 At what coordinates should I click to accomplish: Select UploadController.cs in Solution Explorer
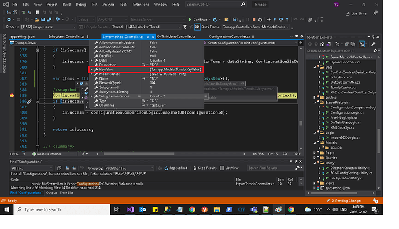pyautogui.click(x=345, y=62)
